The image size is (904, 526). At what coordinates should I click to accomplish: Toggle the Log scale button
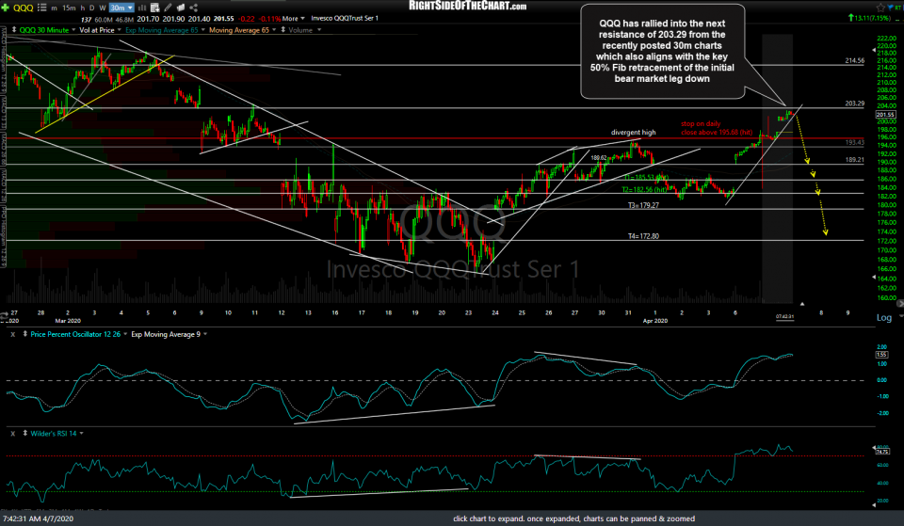(x=884, y=317)
